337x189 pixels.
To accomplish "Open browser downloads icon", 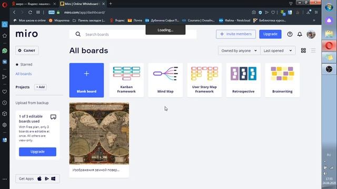I will [x=309, y=12].
